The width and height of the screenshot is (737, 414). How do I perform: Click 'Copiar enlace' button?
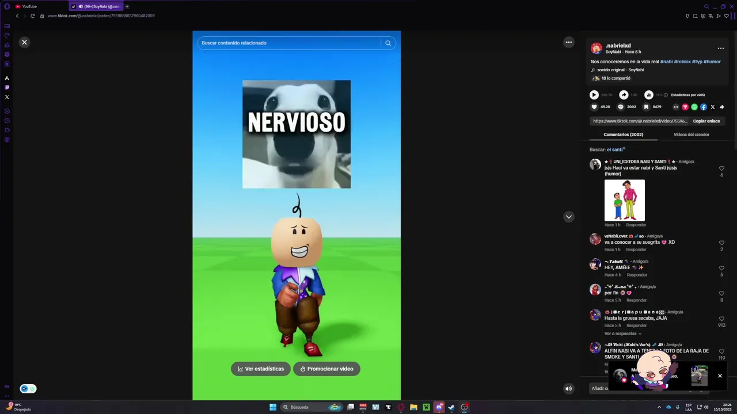[706, 121]
